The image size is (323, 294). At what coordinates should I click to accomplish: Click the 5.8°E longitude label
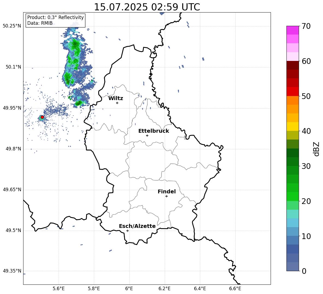tap(94, 289)
